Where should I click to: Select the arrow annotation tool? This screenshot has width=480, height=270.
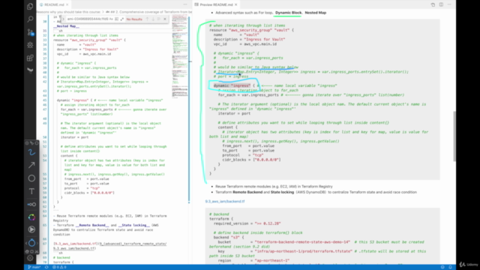pos(31,165)
